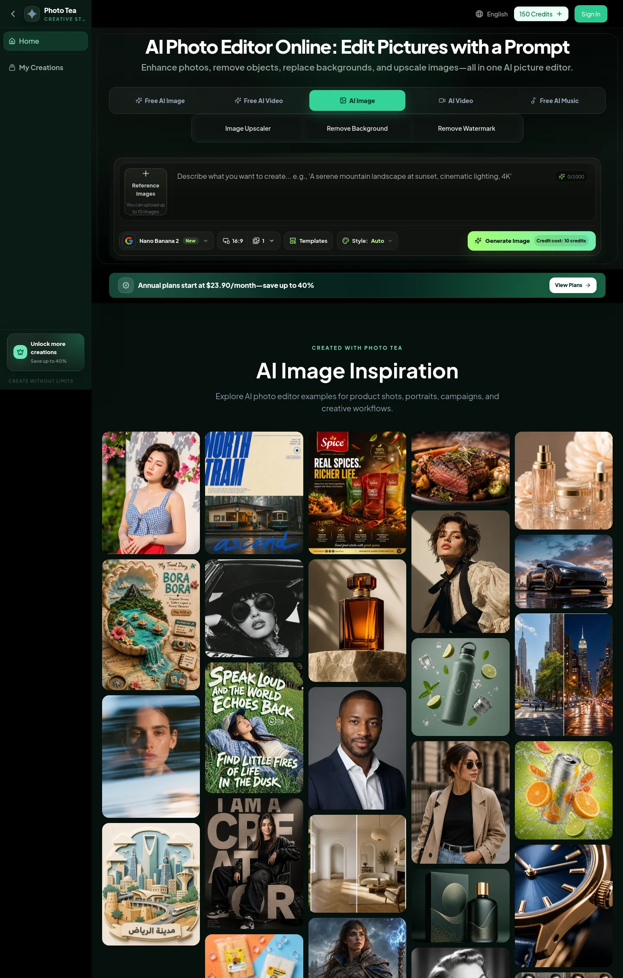
Task: Open My Creations in sidebar
Action: tap(45, 68)
